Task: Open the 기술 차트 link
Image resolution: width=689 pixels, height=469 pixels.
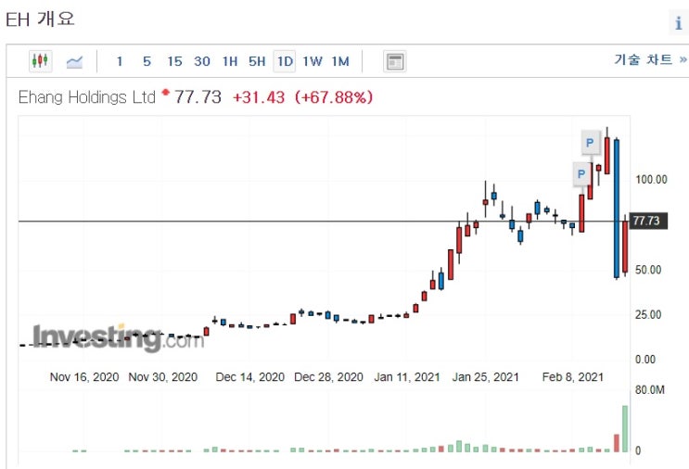Action: coord(650,59)
